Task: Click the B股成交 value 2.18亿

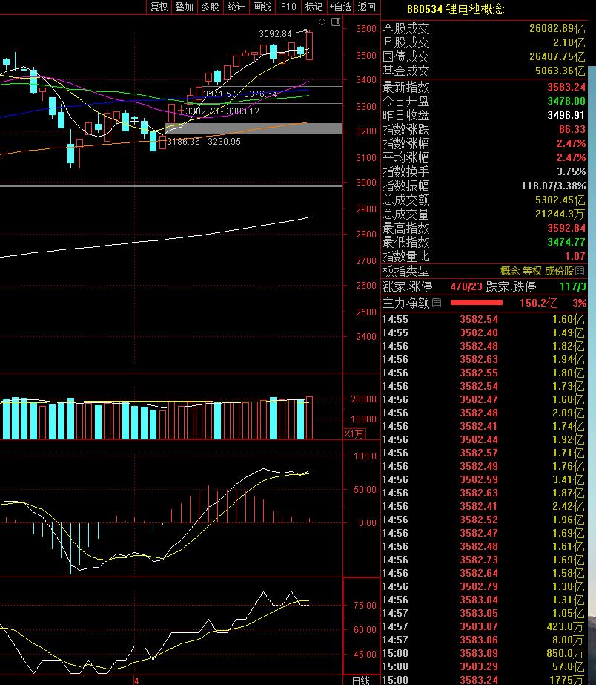Action: click(569, 42)
